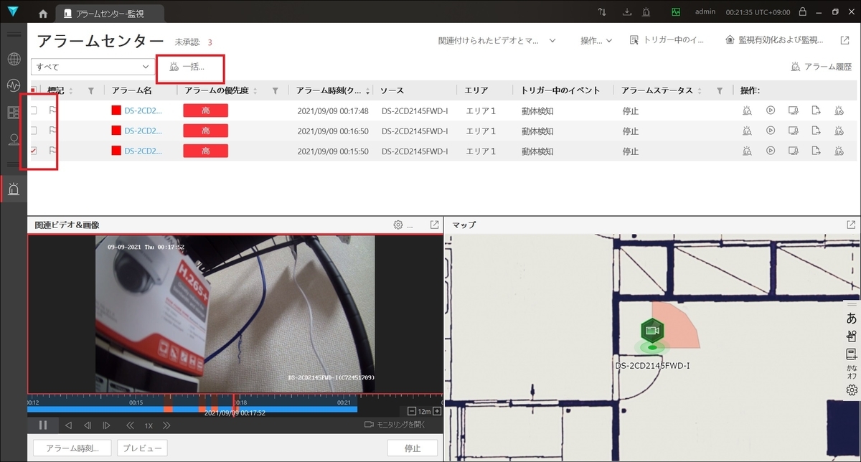Screen dimensions: 861x462
Task: Open alarm details with the alarm search icon
Action: click(x=747, y=110)
